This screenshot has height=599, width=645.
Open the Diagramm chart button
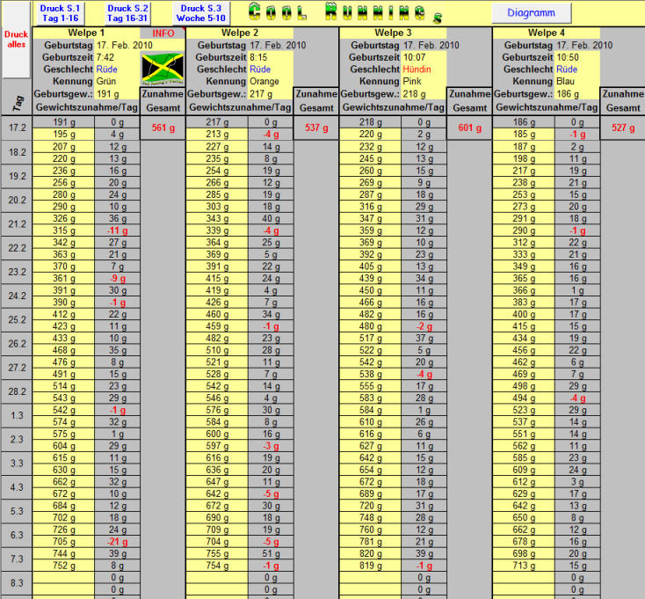tap(530, 13)
